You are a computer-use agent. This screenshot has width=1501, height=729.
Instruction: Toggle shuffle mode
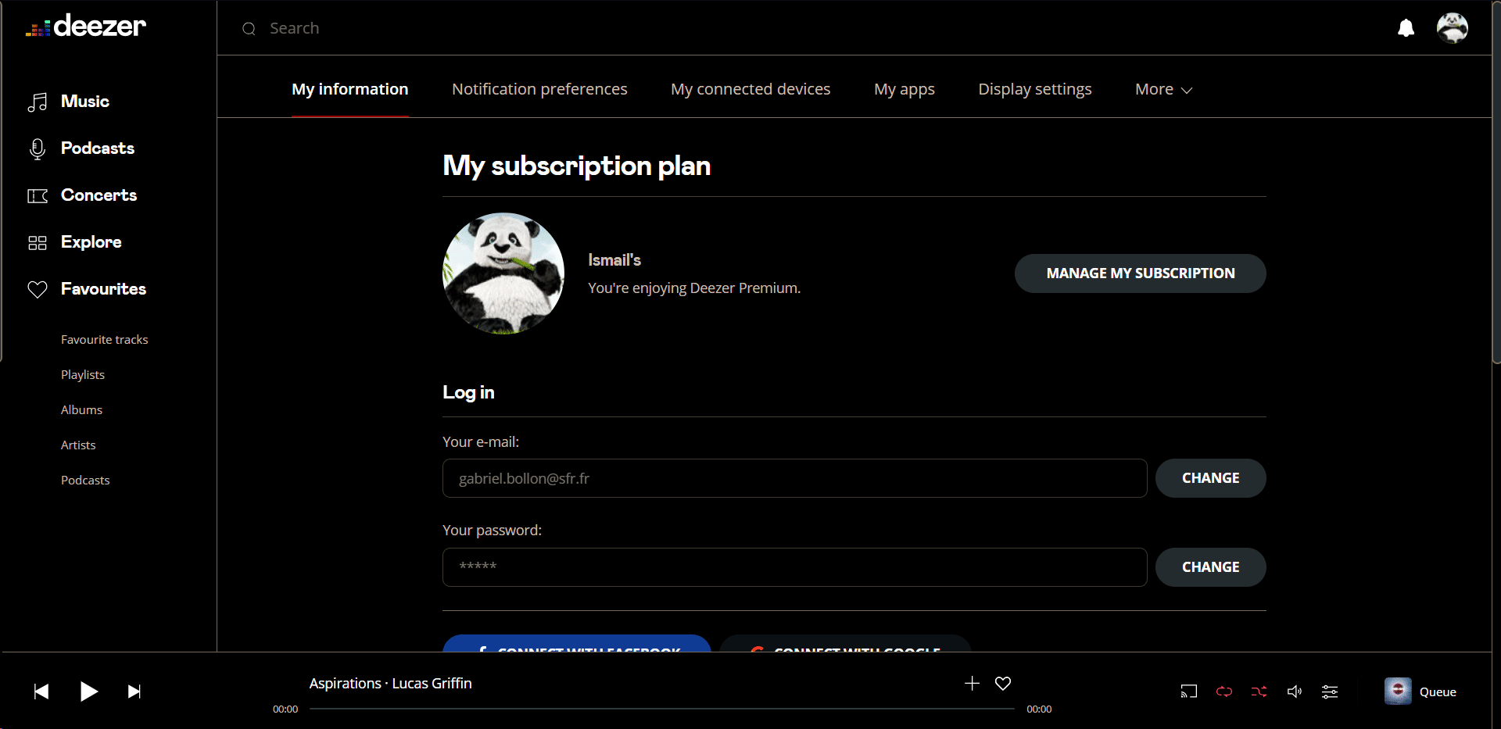[x=1259, y=691]
